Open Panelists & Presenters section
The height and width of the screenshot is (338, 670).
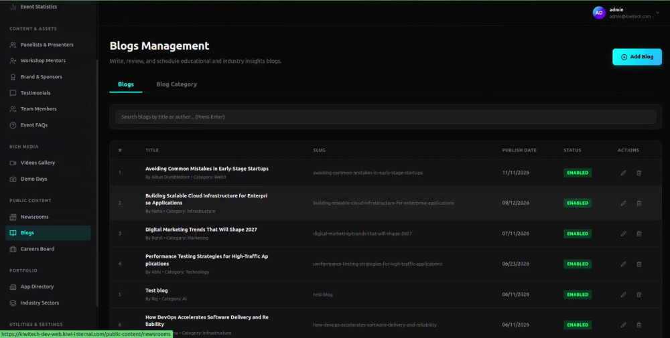[x=47, y=45]
